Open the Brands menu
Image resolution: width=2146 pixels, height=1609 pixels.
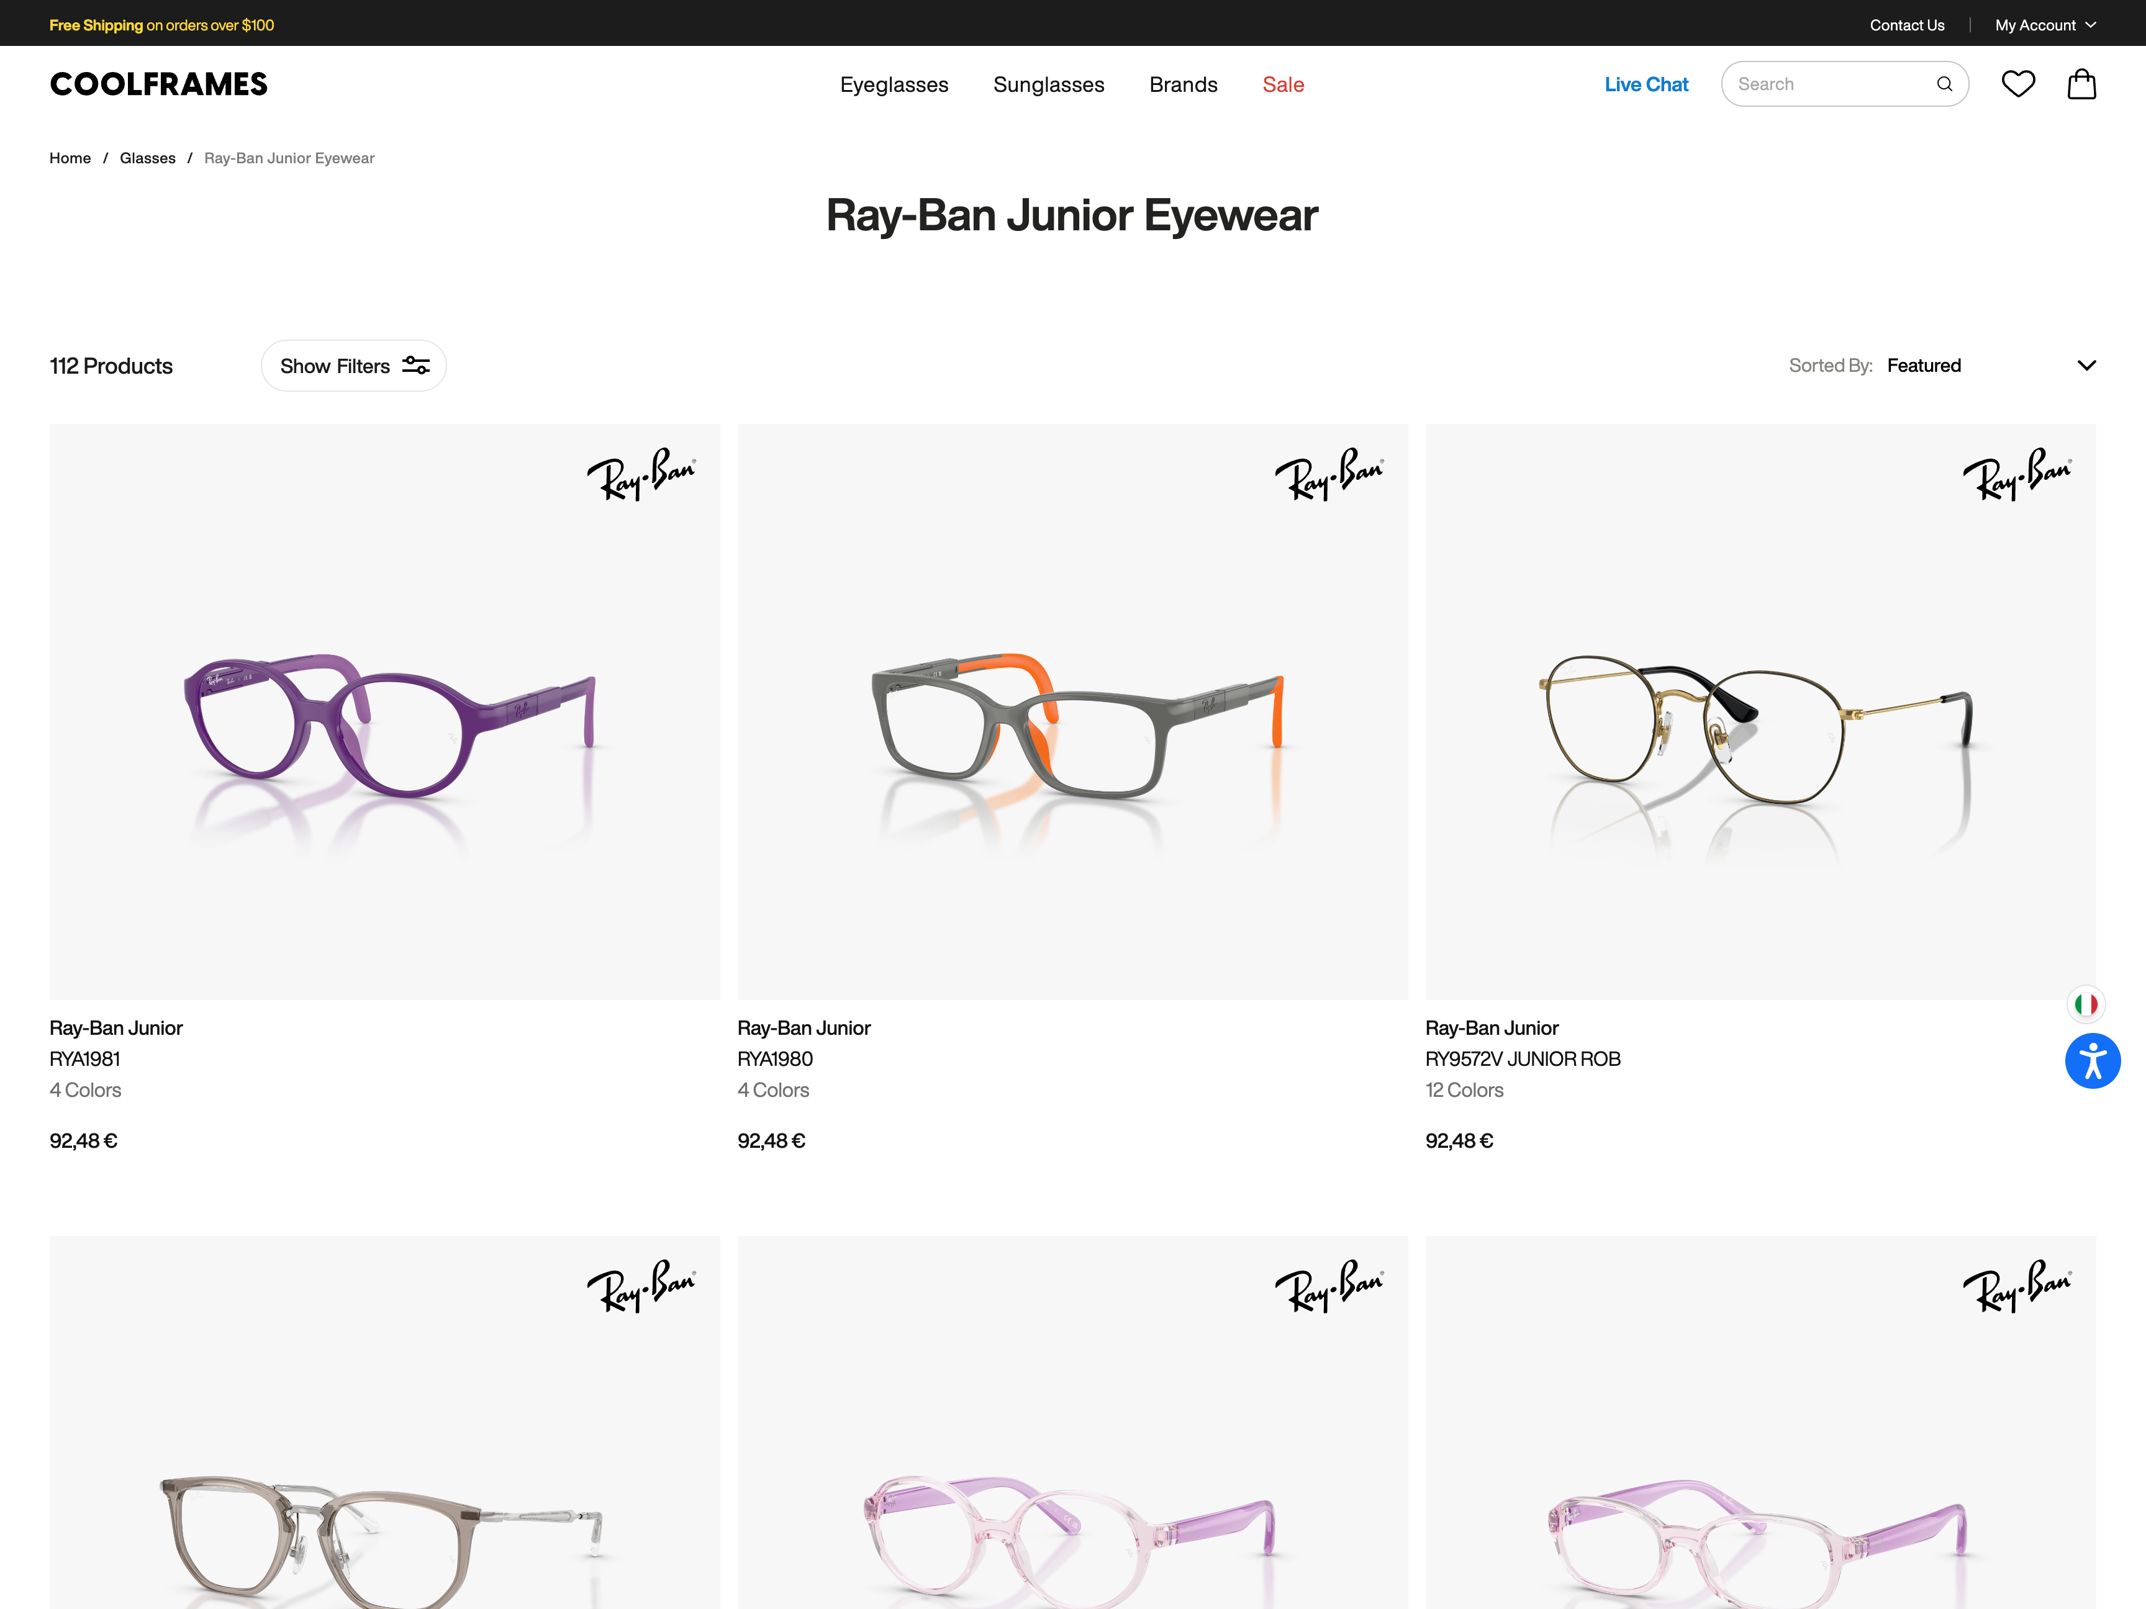tap(1183, 84)
